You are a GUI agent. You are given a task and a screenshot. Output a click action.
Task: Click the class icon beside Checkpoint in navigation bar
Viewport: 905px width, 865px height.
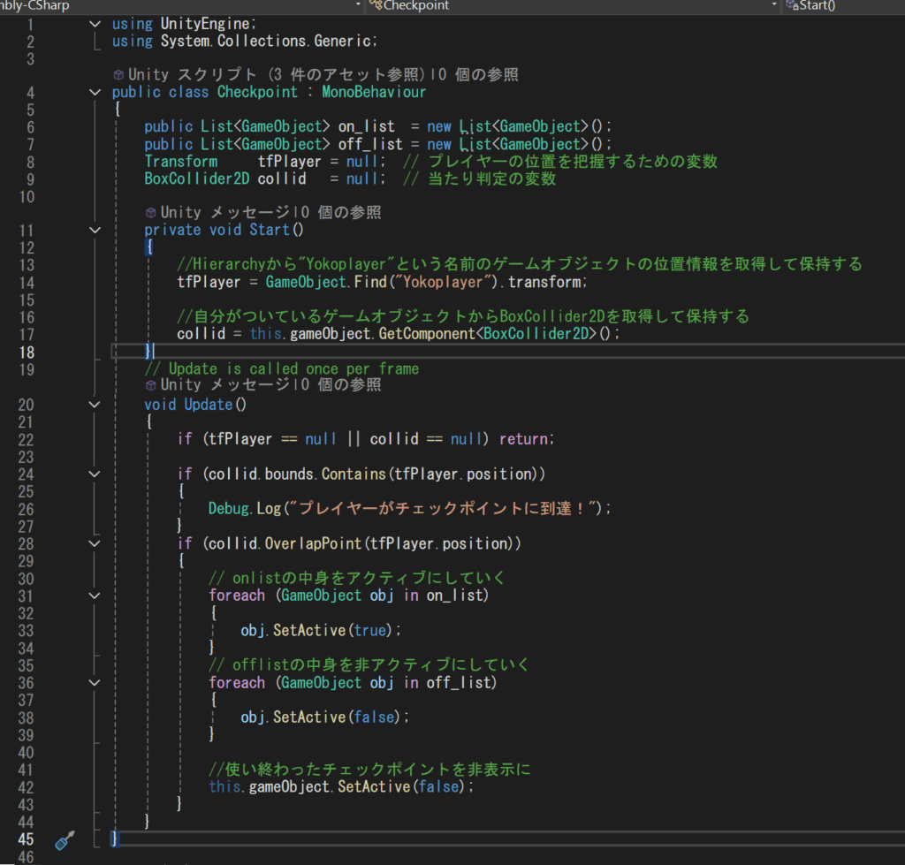click(x=376, y=5)
